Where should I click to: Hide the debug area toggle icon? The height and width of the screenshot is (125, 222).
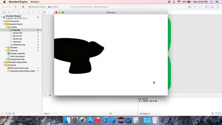point(45,95)
